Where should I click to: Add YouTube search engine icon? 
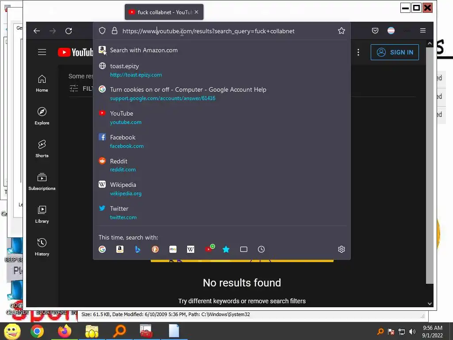click(209, 249)
